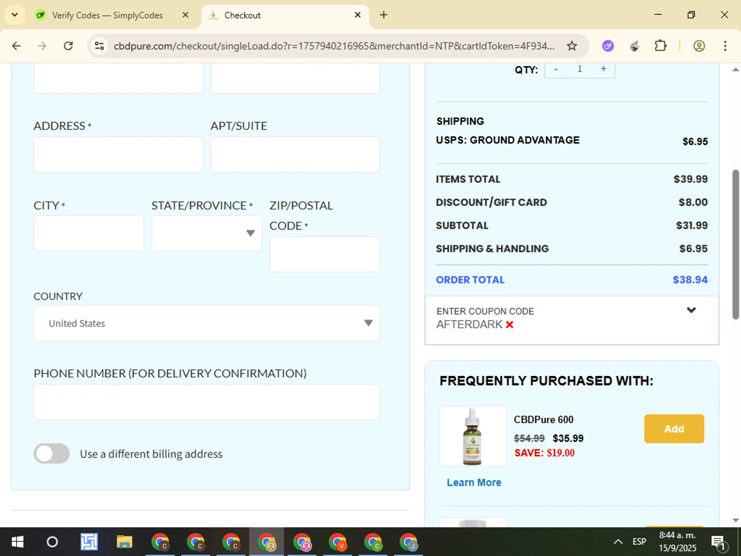
Task: Open Chrome three-dot menu
Action: (x=725, y=46)
